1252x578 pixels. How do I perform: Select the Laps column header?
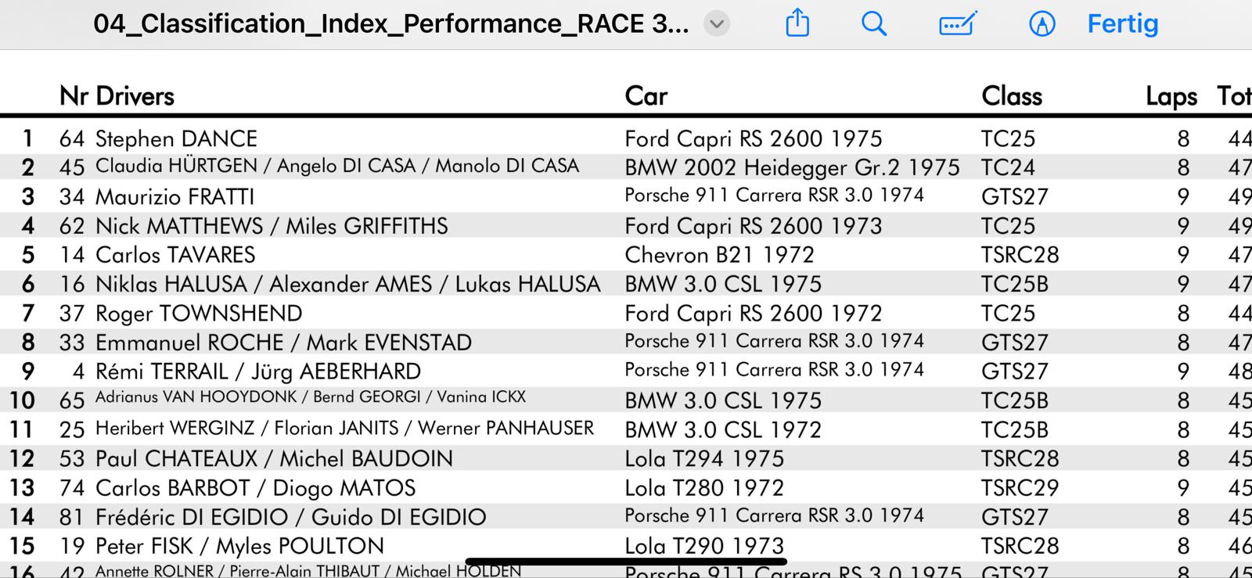1171,97
